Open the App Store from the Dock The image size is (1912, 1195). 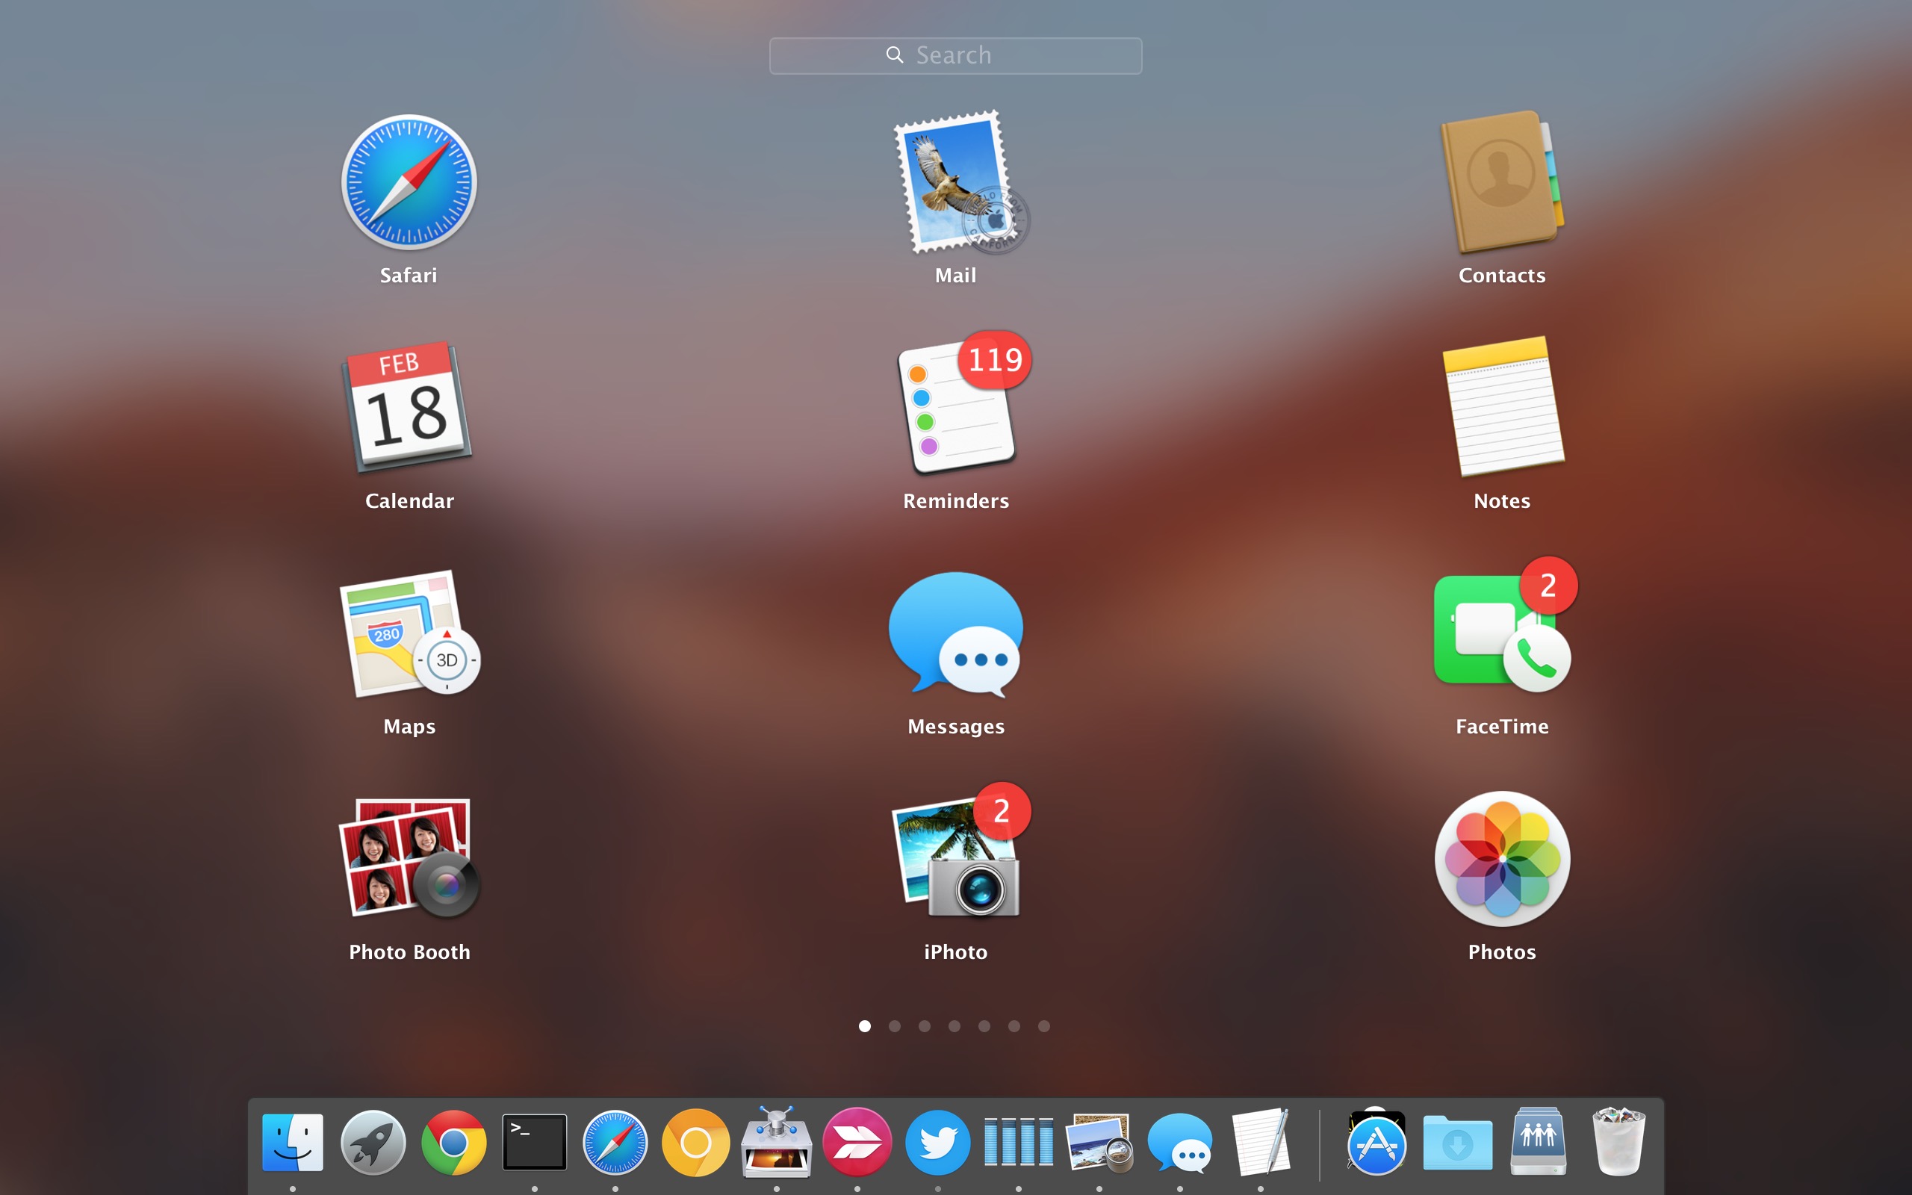pyautogui.click(x=1376, y=1142)
